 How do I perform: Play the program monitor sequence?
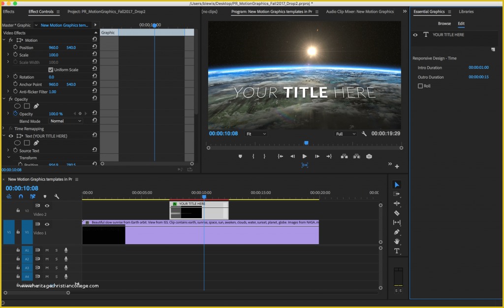(304, 156)
